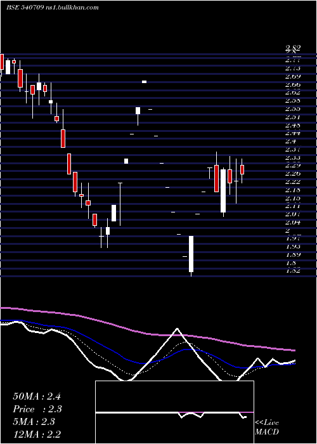This screenshot has width=317, height=444.
Task: Select the Price : 2.3 label
Action: tap(37, 409)
